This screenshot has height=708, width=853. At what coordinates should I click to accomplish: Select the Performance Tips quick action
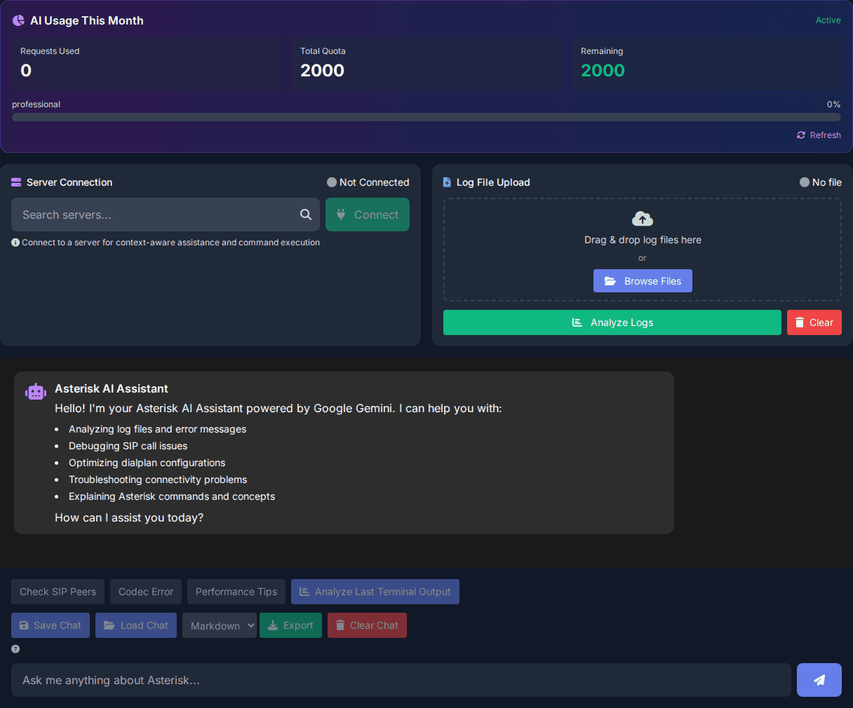(236, 592)
